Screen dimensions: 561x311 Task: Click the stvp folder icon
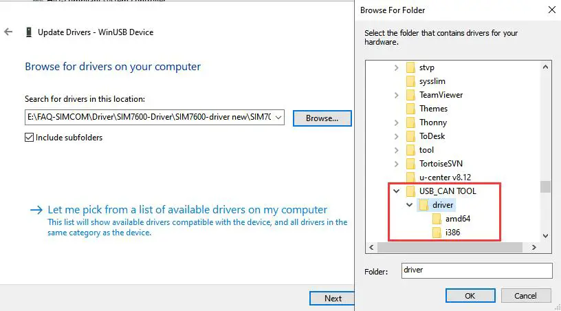(410, 67)
